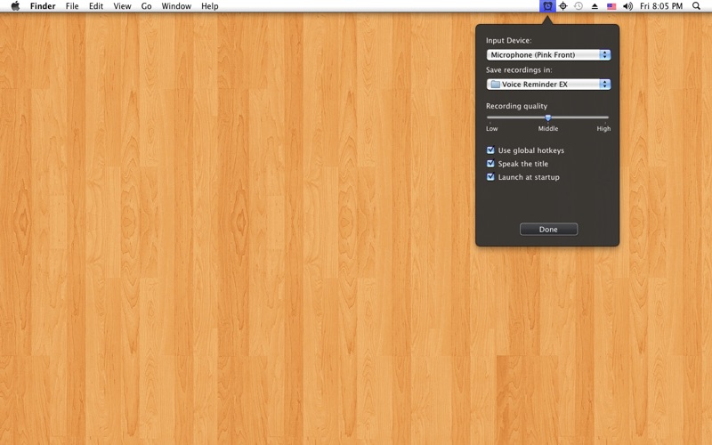The height and width of the screenshot is (445, 712).
Task: Click the crosshair target menu bar icon
Action: [563, 6]
